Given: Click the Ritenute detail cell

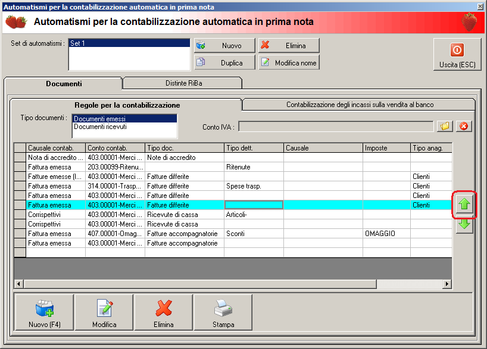Looking at the screenshot, I should pyautogui.click(x=254, y=167).
